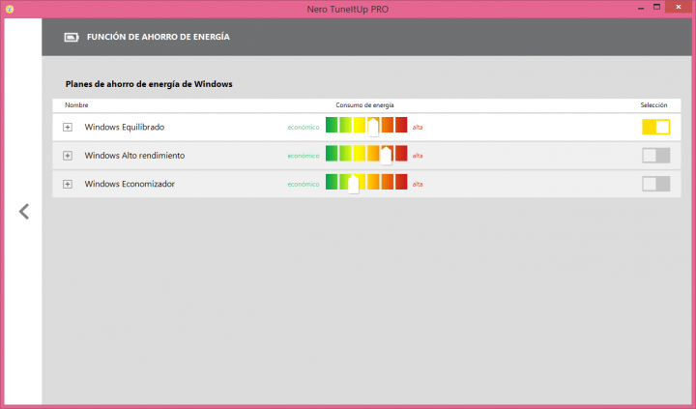This screenshot has width=696, height=409.
Task: Click the Alto rendimiento energy slider marker
Action: (386, 156)
